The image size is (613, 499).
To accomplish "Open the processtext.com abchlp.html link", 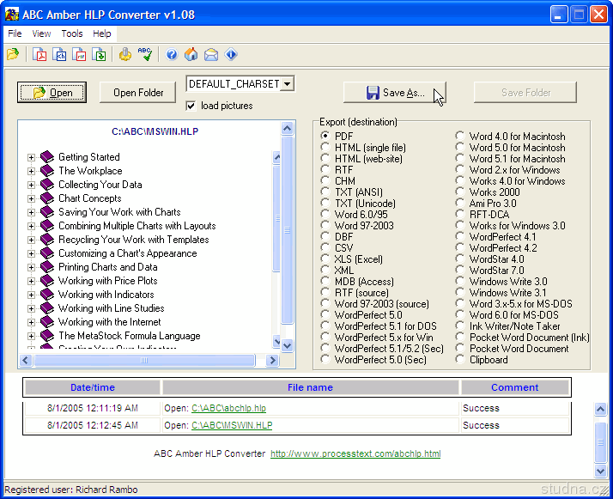I will pyautogui.click(x=355, y=453).
